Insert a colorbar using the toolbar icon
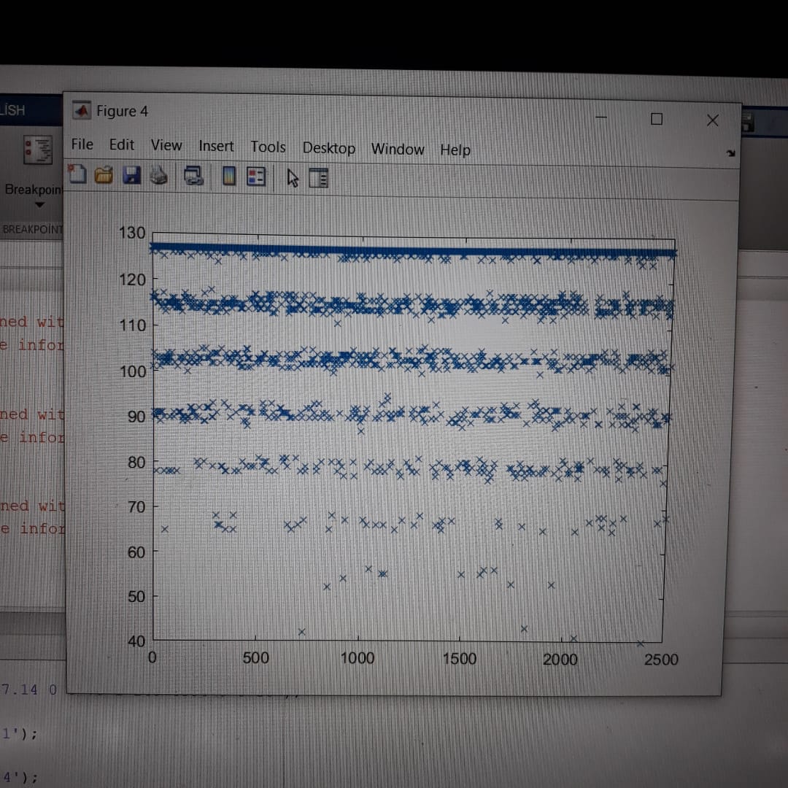This screenshot has width=788, height=788. [x=228, y=177]
